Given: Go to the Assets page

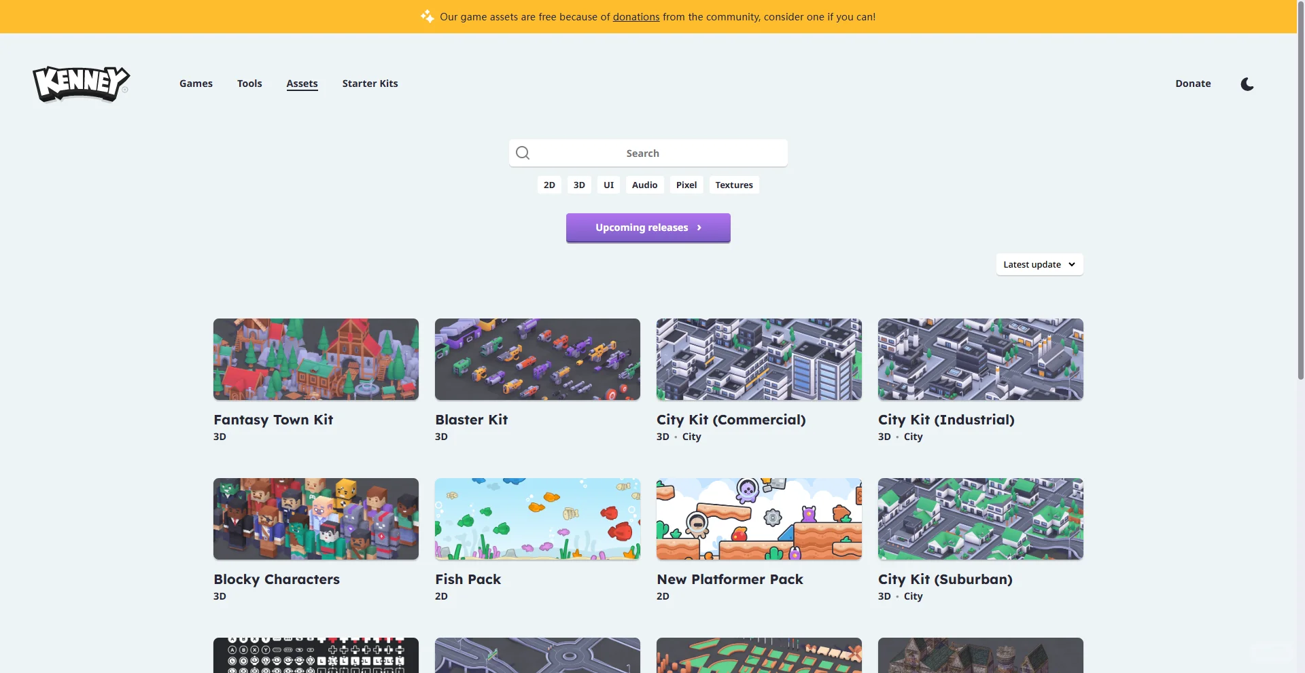Looking at the screenshot, I should tap(302, 84).
